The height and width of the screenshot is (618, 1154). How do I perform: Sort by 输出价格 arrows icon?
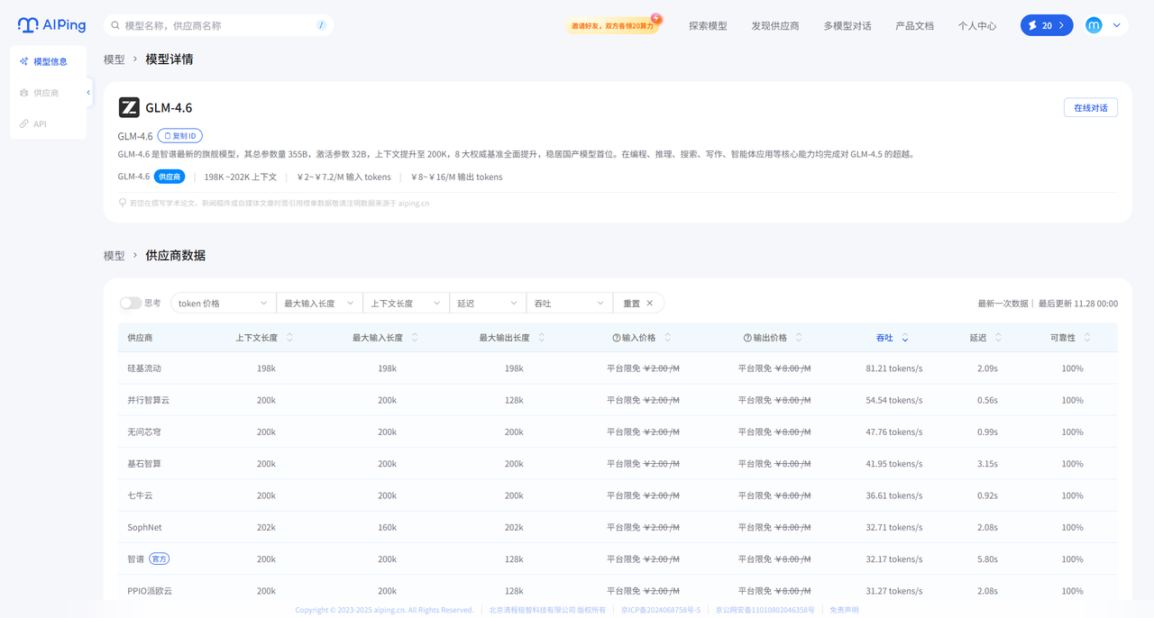point(799,338)
